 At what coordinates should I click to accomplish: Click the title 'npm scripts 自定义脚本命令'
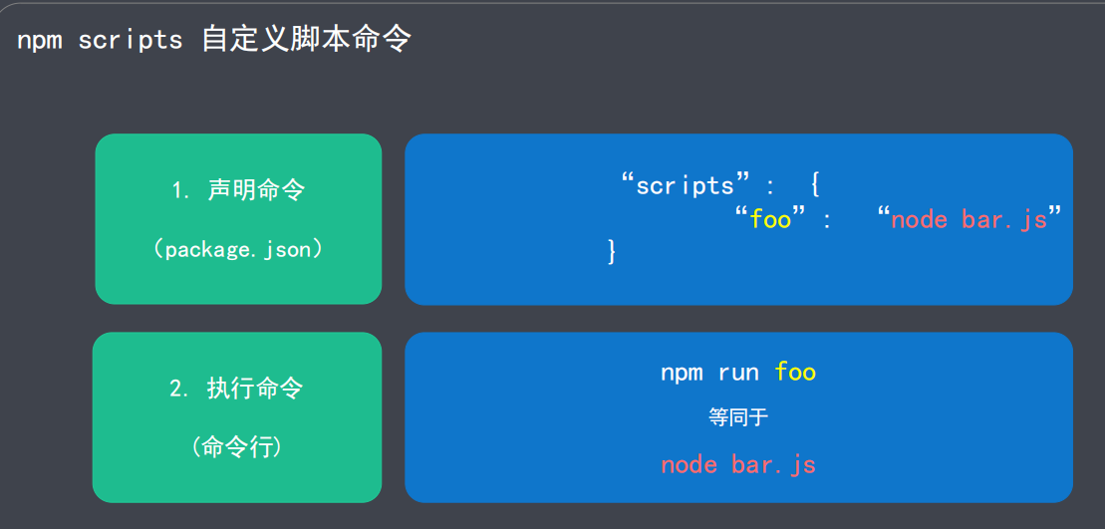coord(213,40)
